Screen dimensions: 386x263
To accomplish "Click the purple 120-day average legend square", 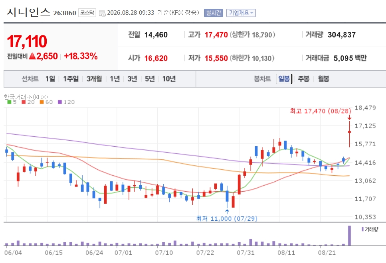I will [x=60, y=102].
